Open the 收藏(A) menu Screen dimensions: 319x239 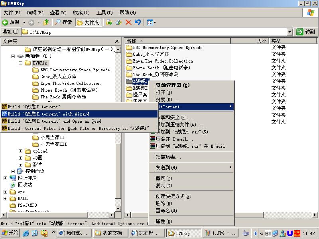[x=81, y=13]
